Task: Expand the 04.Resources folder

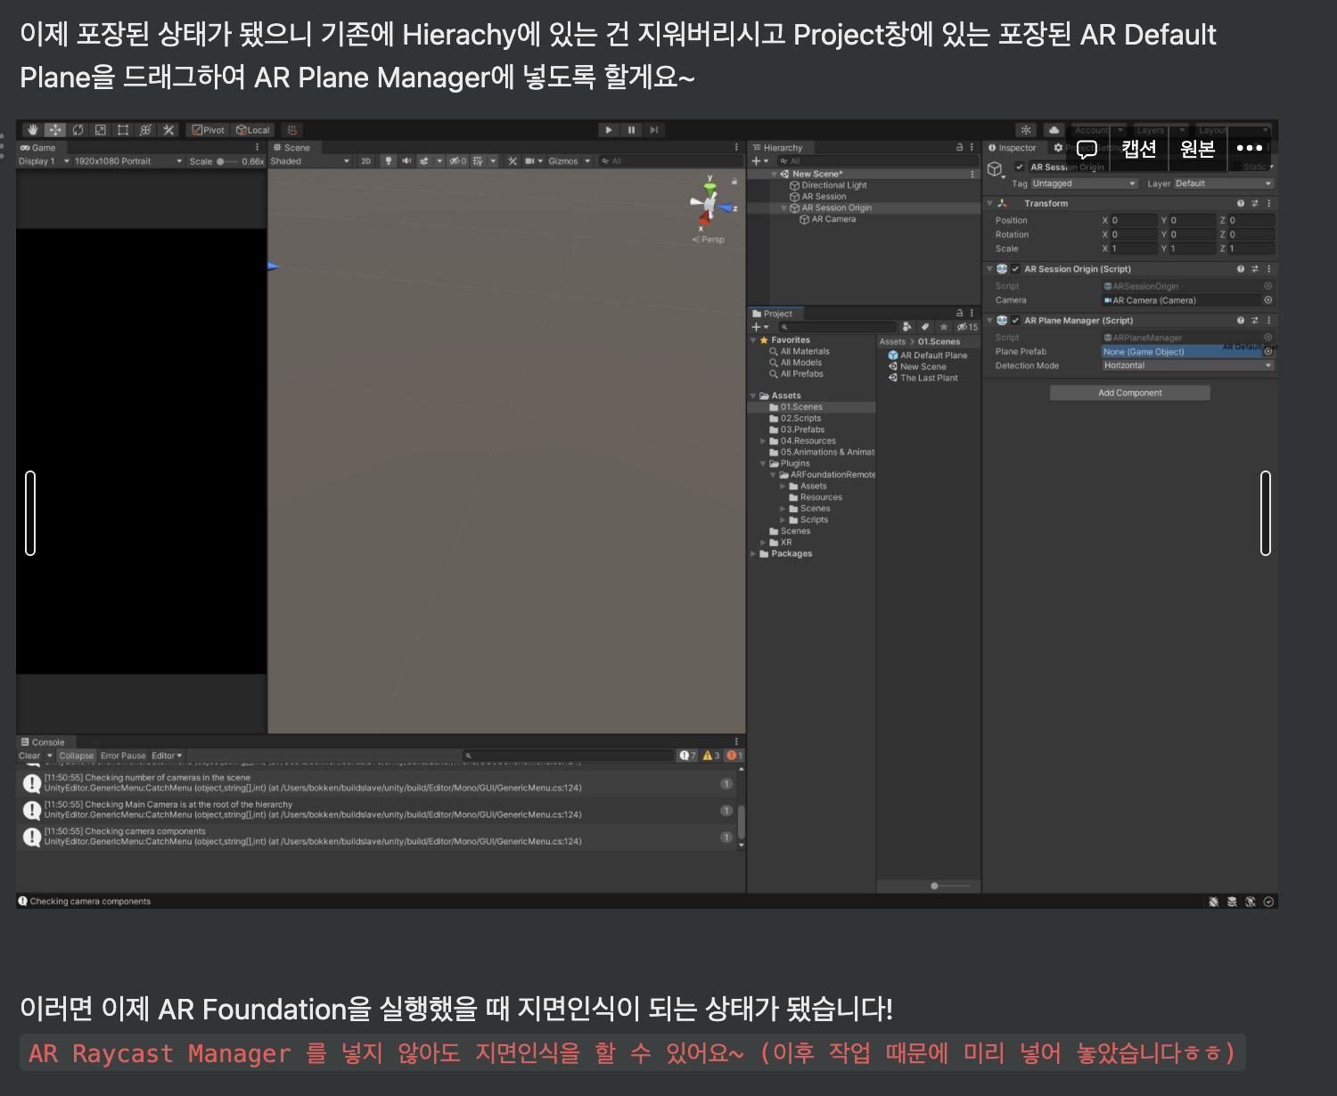Action: [x=763, y=441]
